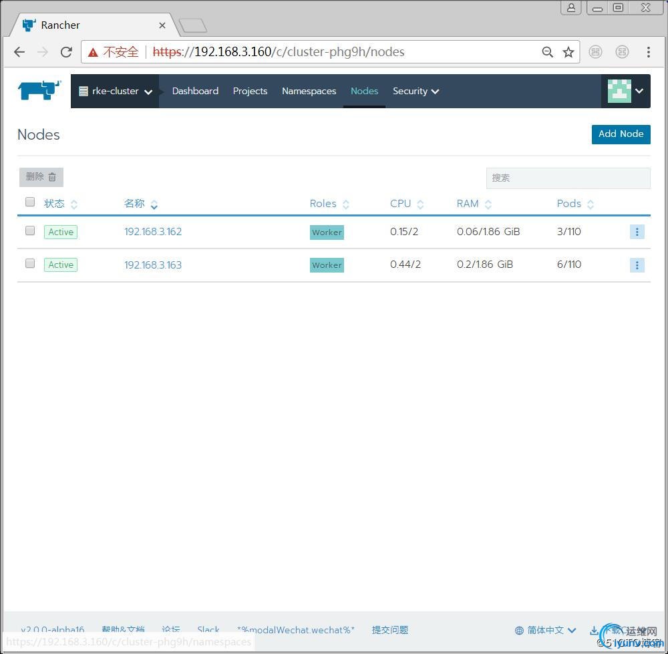668x654 pixels.
Task: Open node link 192.168.3.163
Action: tap(153, 265)
